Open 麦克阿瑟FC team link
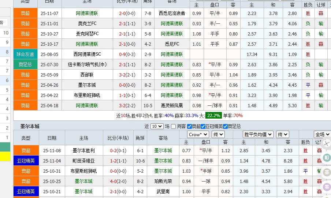Screen dimensions: 331x198 coord(87,34)
